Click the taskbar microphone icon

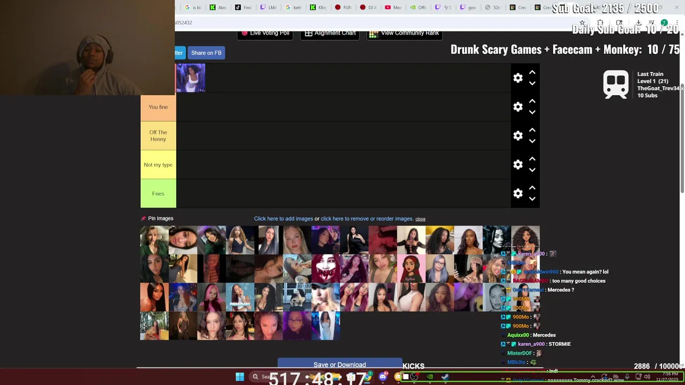[x=627, y=377]
